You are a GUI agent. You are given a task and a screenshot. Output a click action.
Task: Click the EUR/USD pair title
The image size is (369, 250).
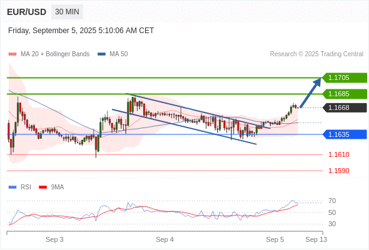click(x=27, y=12)
